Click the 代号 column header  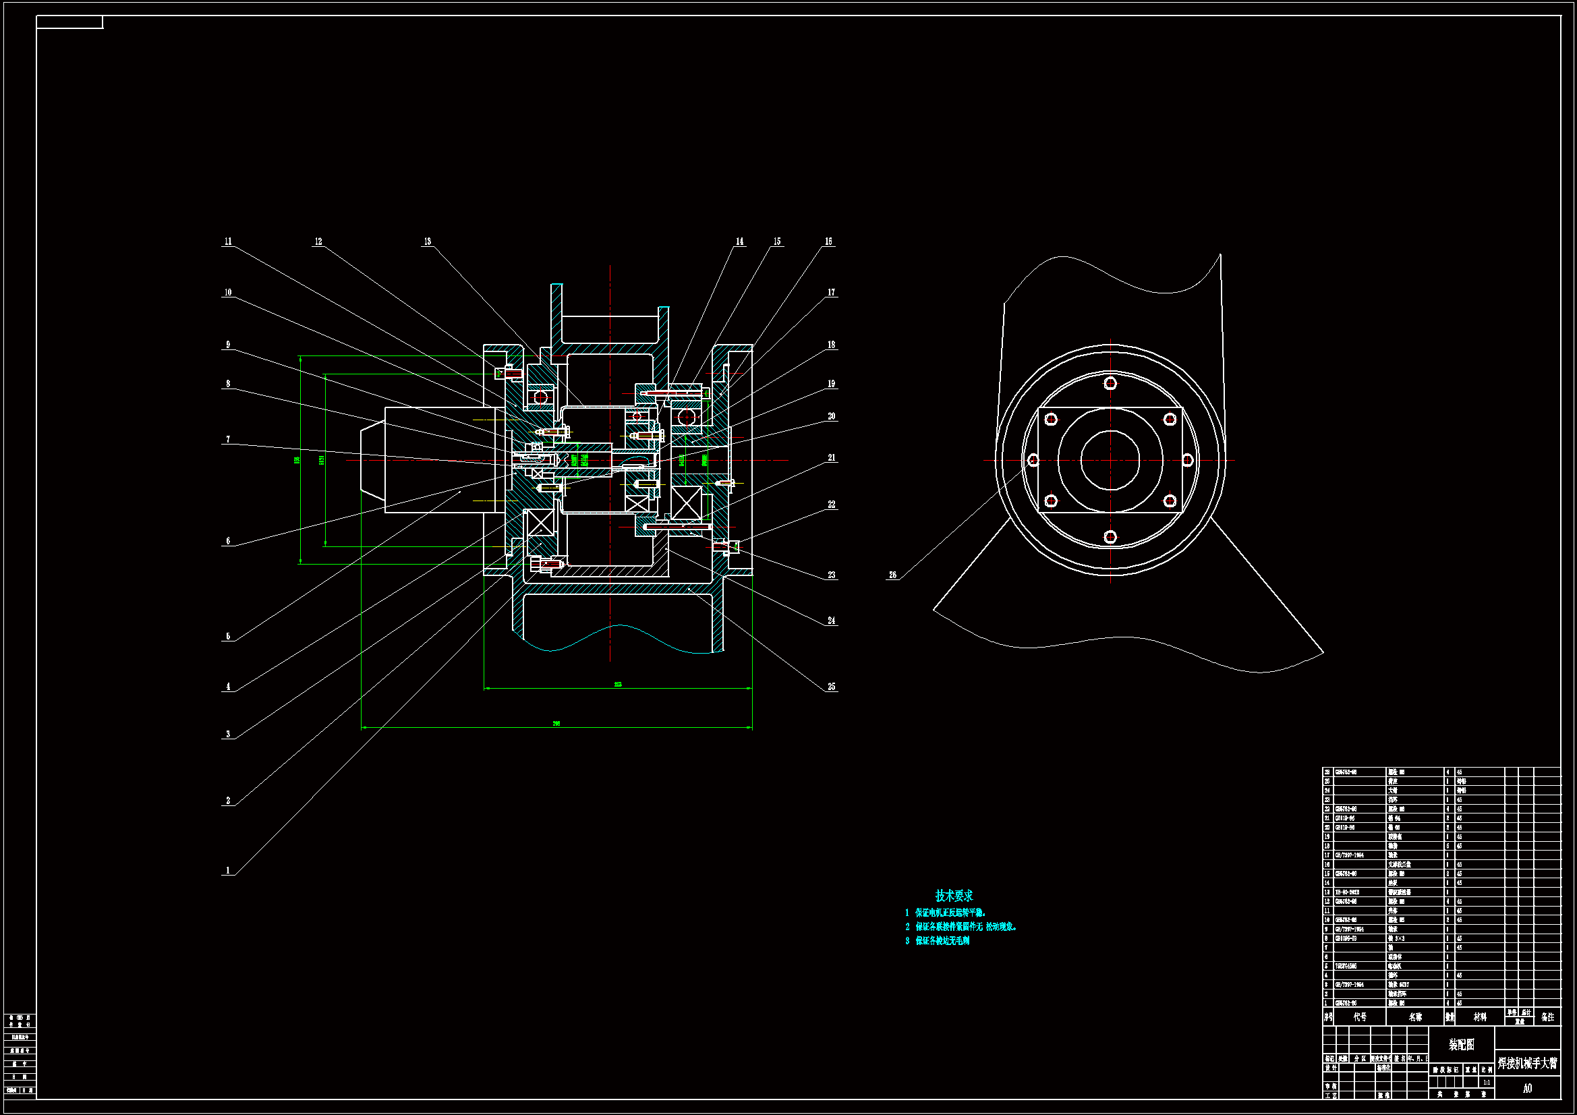coord(1360,1017)
